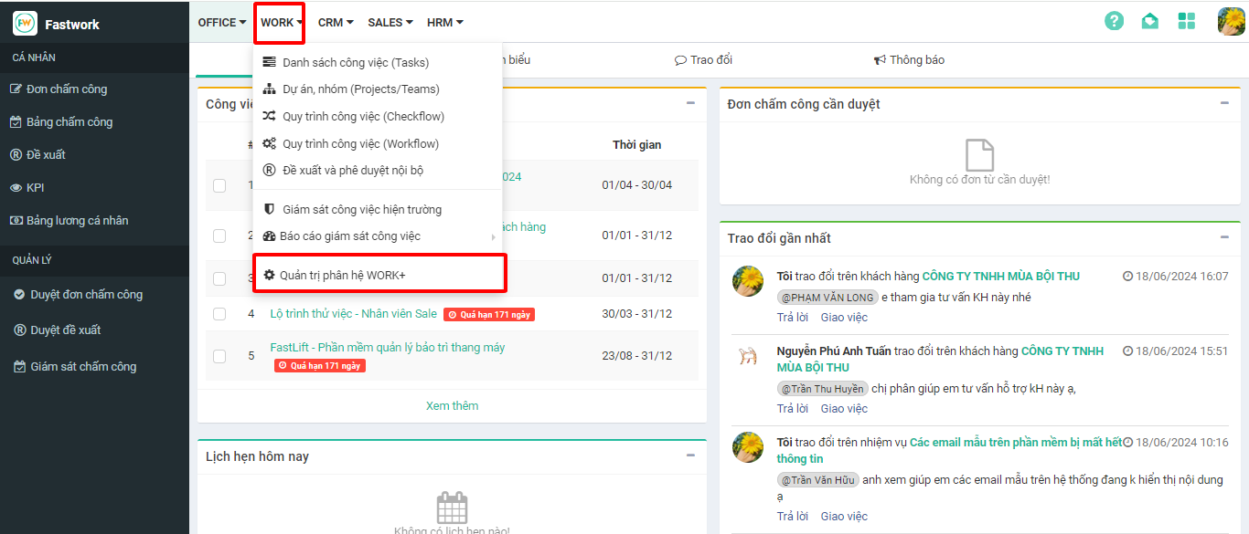Open KPI in the sidebar
Screen dimensions: 1249x534
pyautogui.click(x=35, y=188)
